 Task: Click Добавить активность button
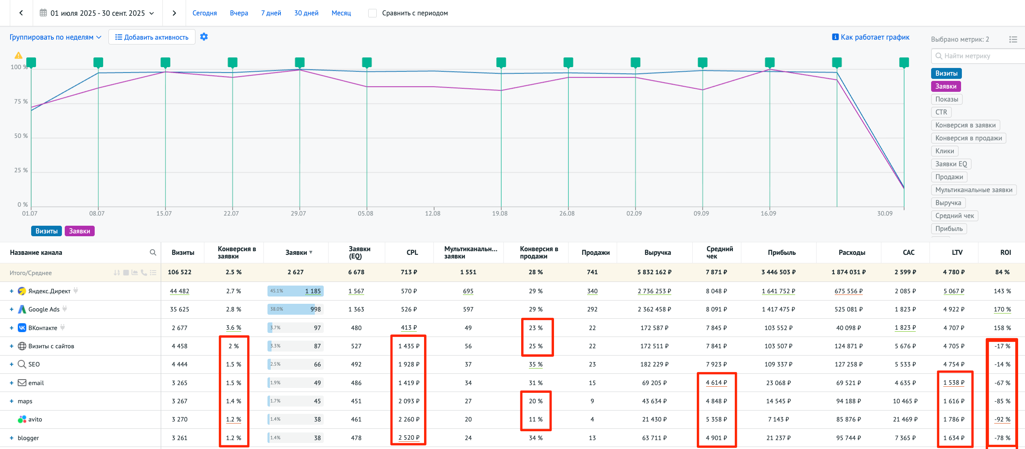152,37
